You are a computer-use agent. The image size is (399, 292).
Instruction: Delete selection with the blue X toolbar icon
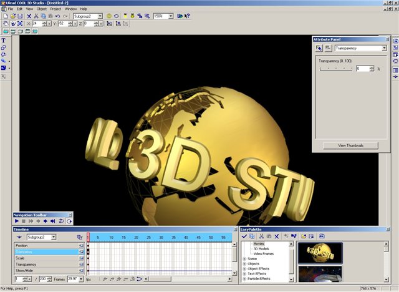pos(29,16)
